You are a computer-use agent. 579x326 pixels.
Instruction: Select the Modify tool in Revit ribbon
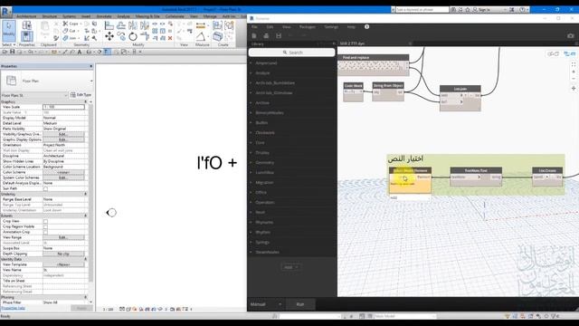coord(8,30)
